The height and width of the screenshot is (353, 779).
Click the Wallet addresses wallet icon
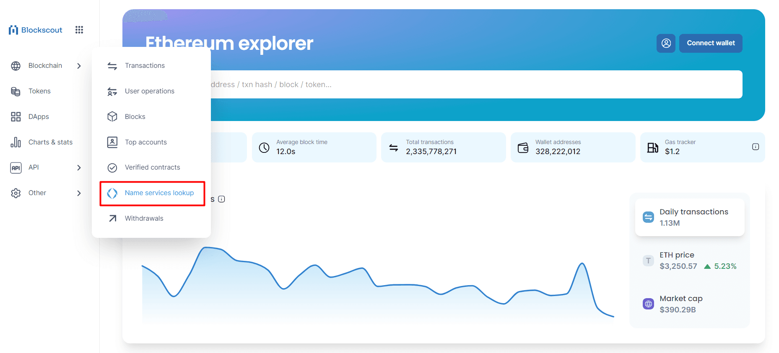pos(523,147)
